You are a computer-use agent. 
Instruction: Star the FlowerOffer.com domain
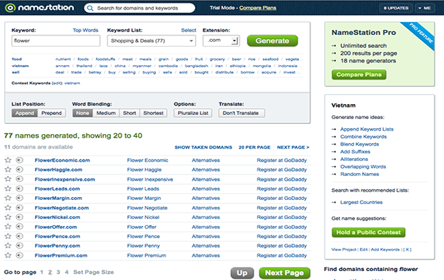click(8, 227)
